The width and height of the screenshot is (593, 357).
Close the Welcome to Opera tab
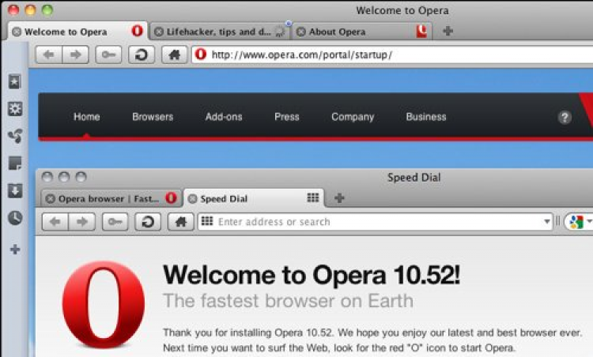[x=17, y=32]
